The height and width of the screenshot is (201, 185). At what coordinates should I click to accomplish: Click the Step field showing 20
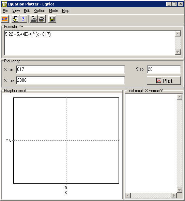(x=164, y=69)
